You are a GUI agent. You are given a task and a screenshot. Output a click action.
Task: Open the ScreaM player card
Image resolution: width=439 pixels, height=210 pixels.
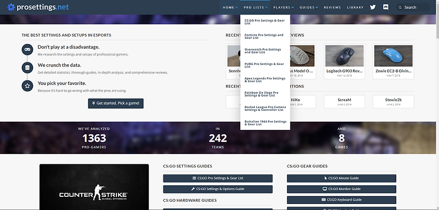coord(345,102)
